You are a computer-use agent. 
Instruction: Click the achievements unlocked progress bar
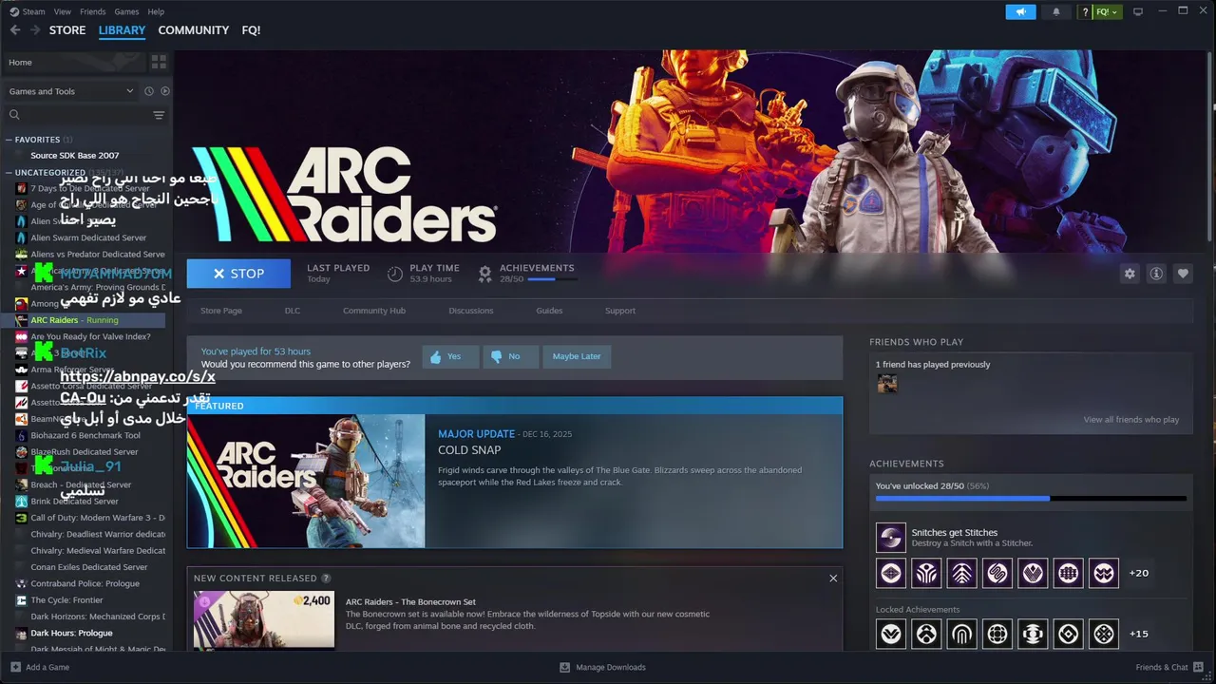coord(1031,498)
